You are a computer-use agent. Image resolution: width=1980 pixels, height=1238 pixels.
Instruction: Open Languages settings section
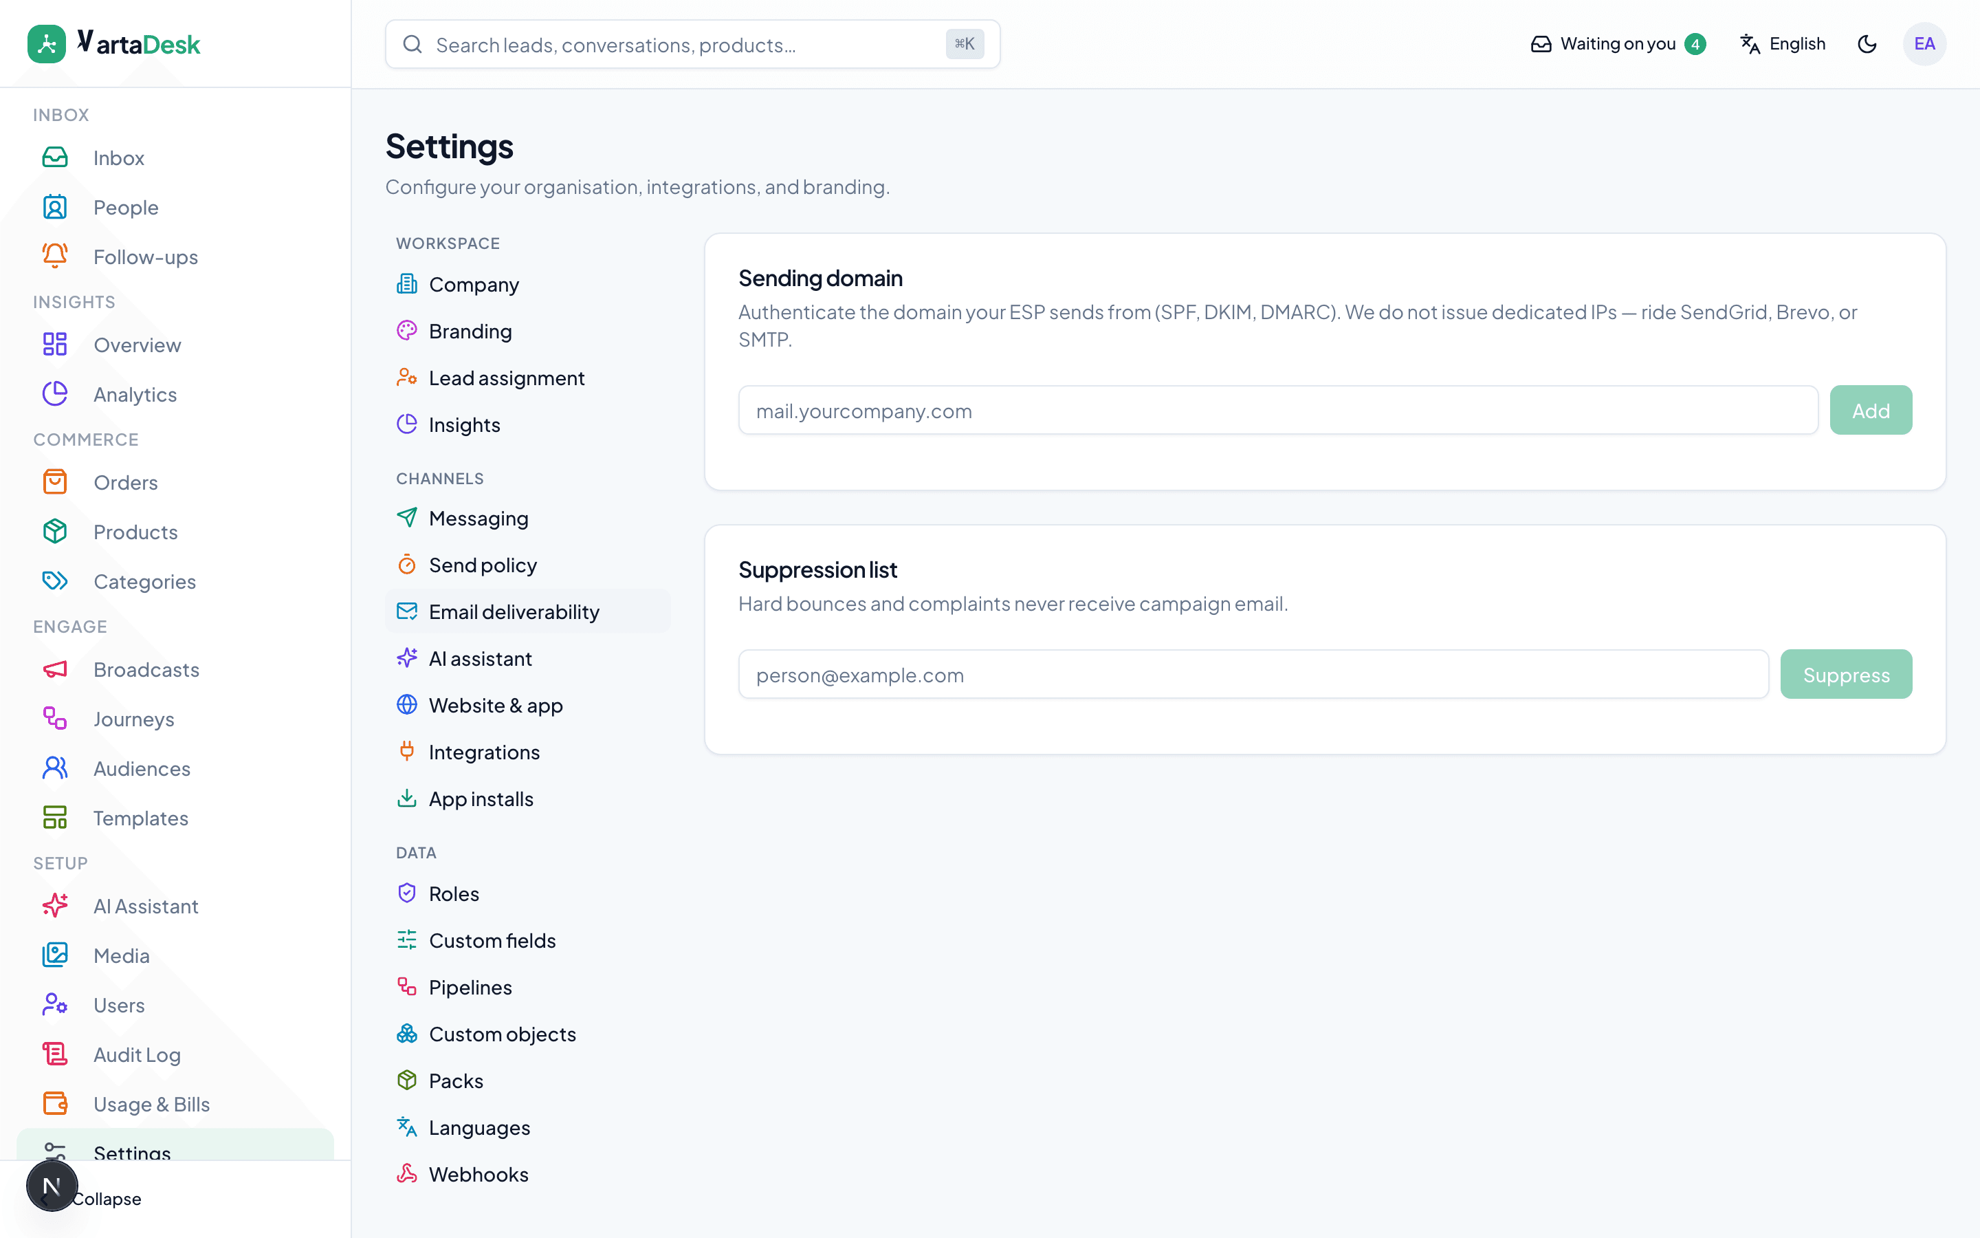(527, 1127)
